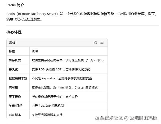Click 'REmote DIctionary Server' in the intro
Screen dimensions: 161x124
(x=37, y=14)
